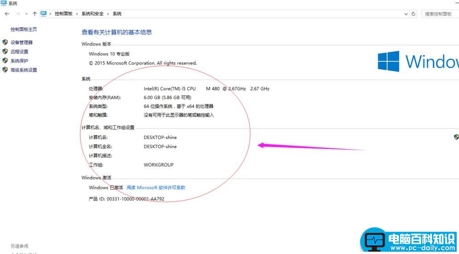Click the 6.00 GB (5.86 GB 可用) value

[167, 97]
